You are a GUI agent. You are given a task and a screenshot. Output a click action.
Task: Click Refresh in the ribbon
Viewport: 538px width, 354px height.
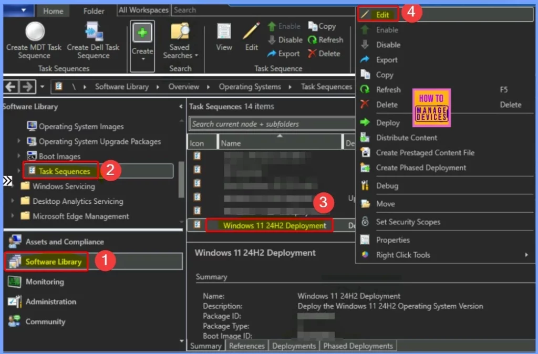click(325, 40)
